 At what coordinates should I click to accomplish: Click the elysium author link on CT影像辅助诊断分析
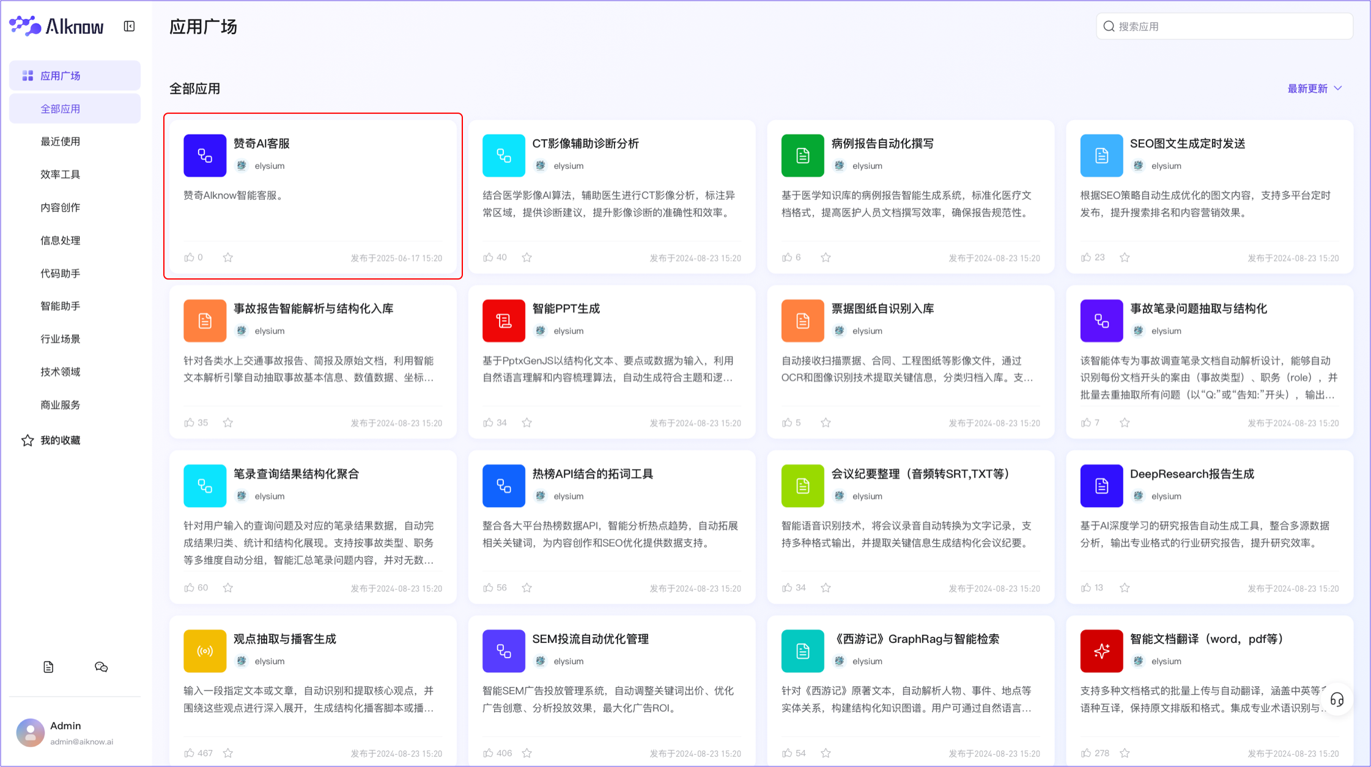tap(568, 165)
